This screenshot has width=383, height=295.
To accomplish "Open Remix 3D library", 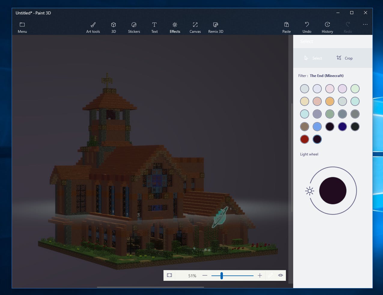I will (216, 27).
